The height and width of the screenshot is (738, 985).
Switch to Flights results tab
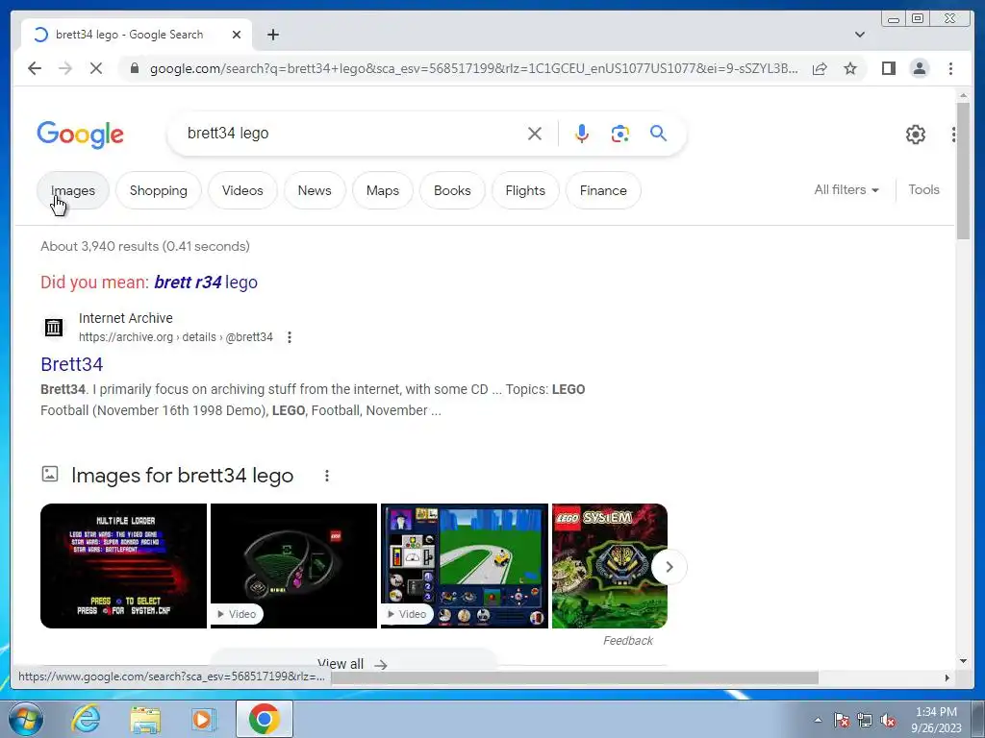pos(525,190)
